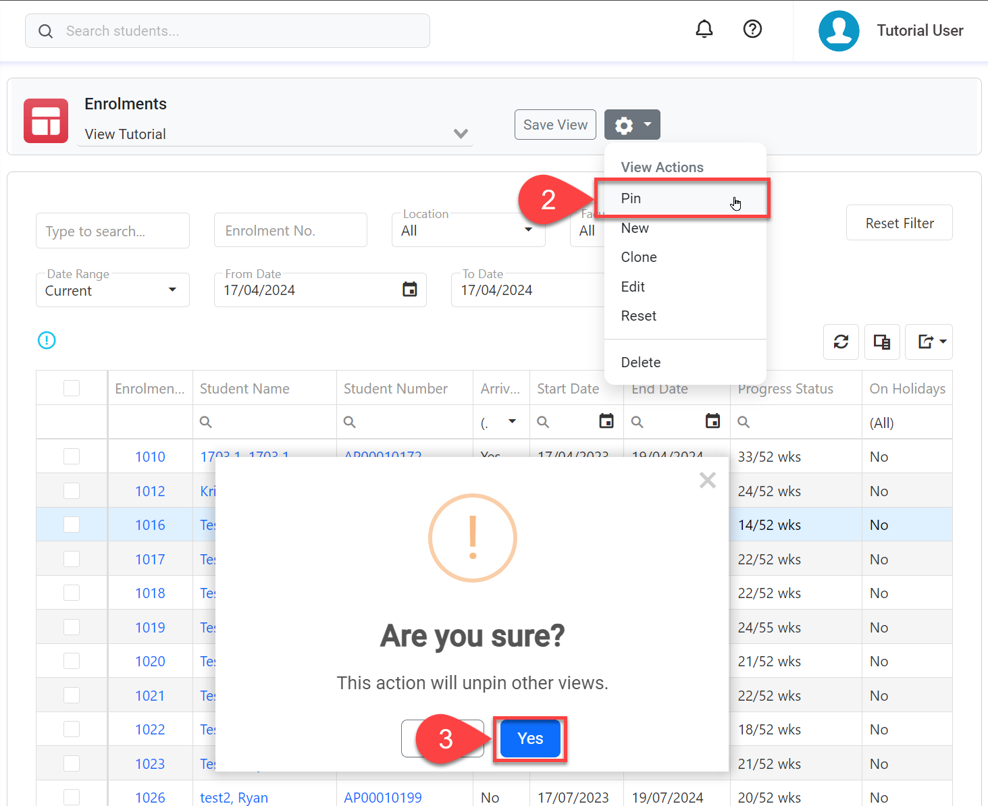
Task: Click the red Enrolments layout icon
Action: tap(46, 121)
